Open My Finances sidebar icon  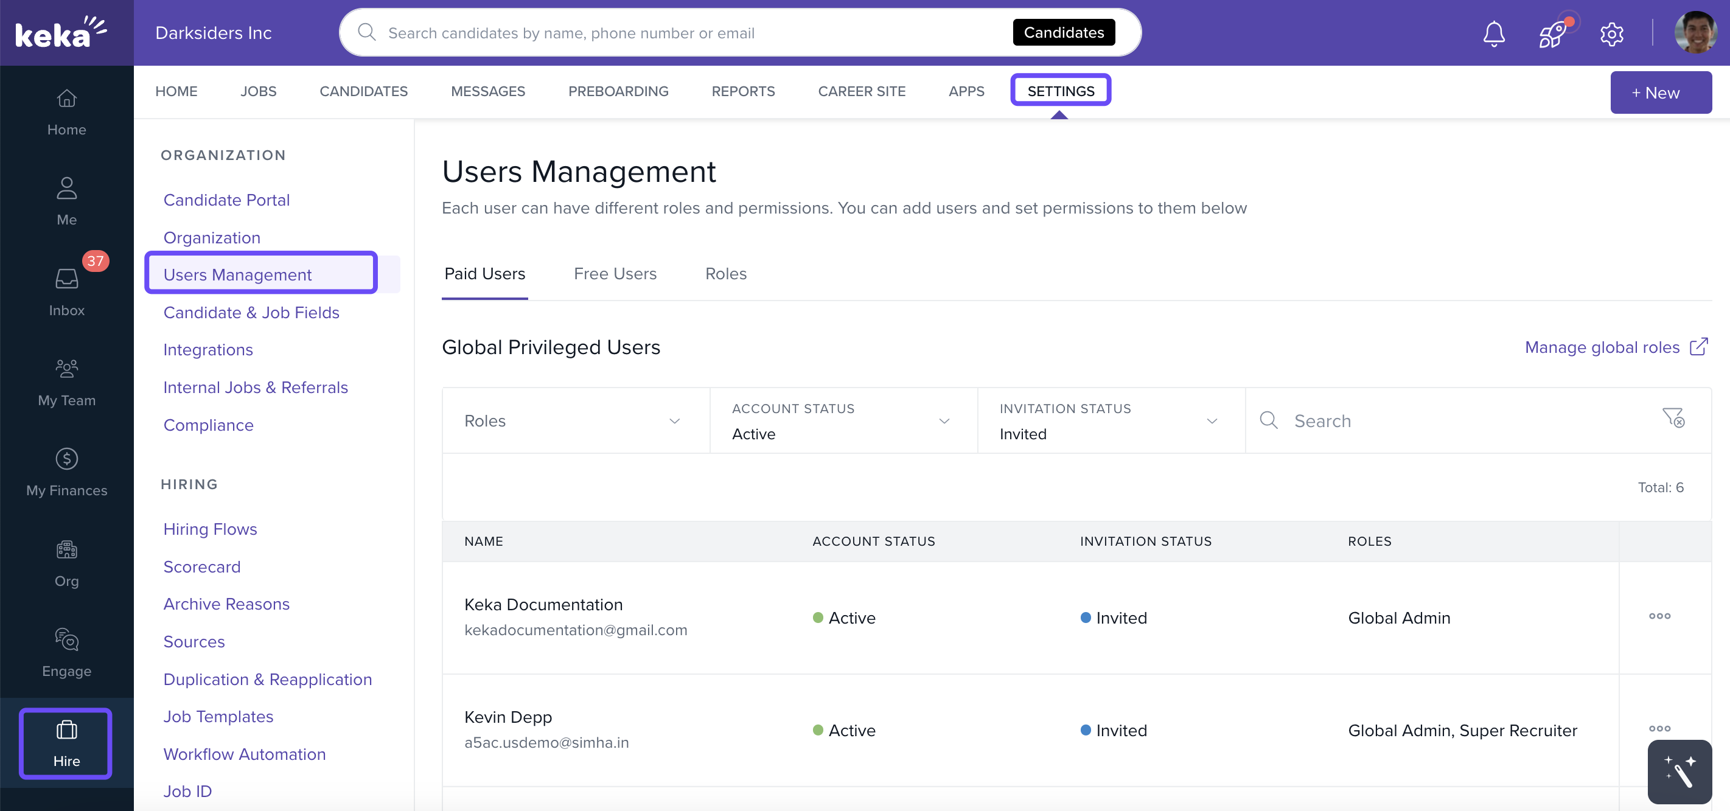tap(66, 472)
